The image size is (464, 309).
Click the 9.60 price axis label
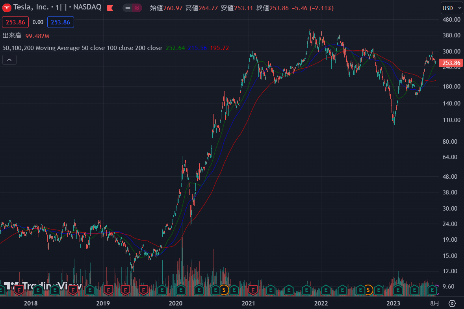click(449, 286)
